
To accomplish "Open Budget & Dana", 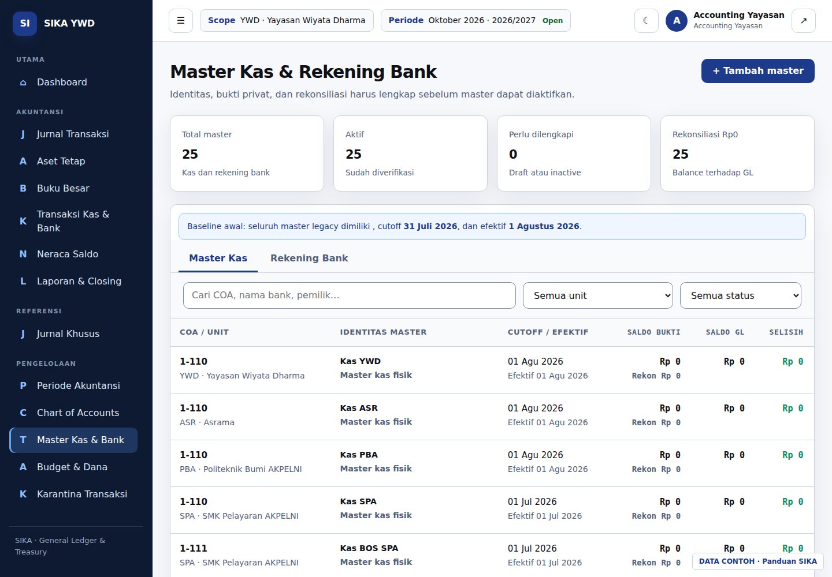I will pyautogui.click(x=73, y=467).
